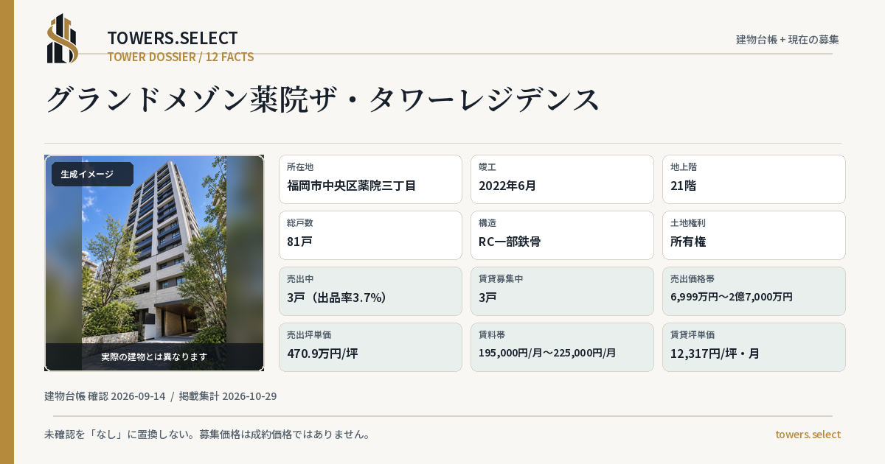Select the 掲載集計 2026-10-29 date
885x464 pixels.
(228, 396)
